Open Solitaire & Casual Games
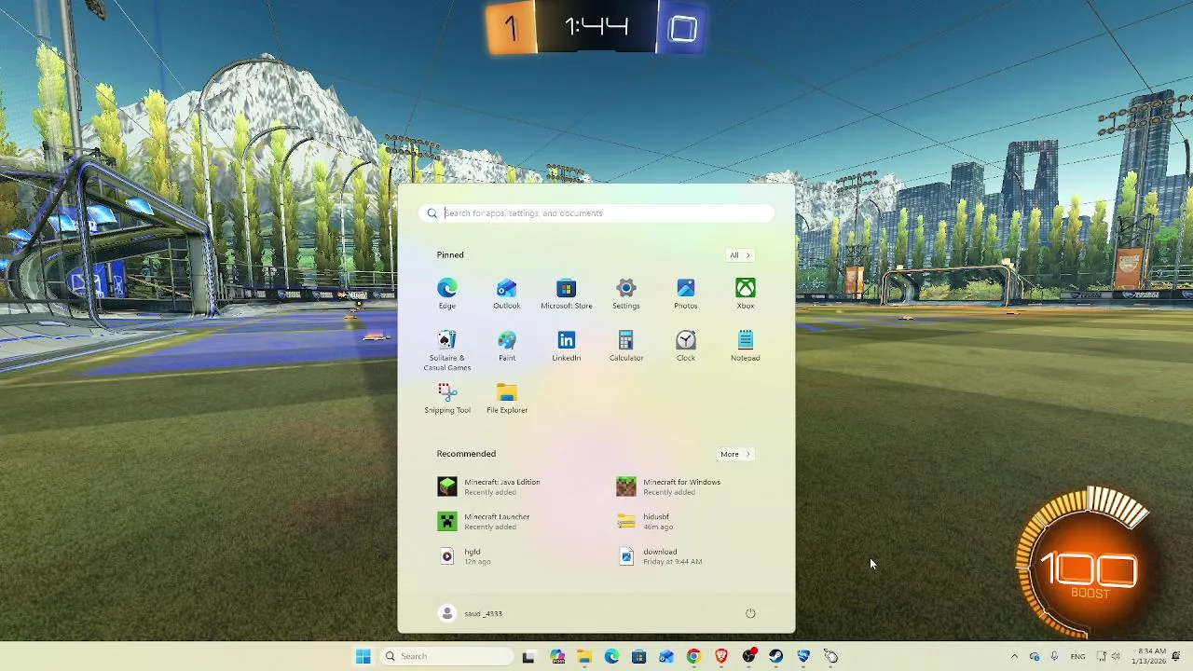 coord(447,350)
